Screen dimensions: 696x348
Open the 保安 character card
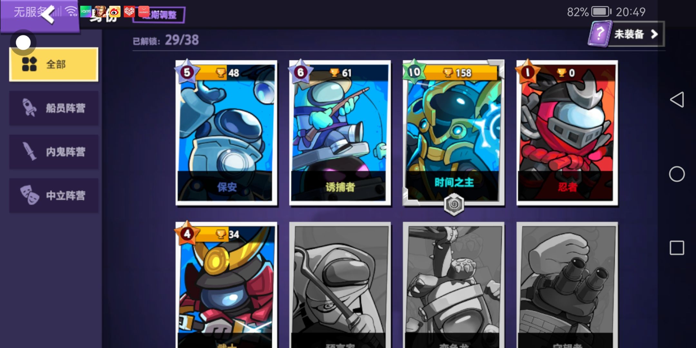[x=226, y=133]
